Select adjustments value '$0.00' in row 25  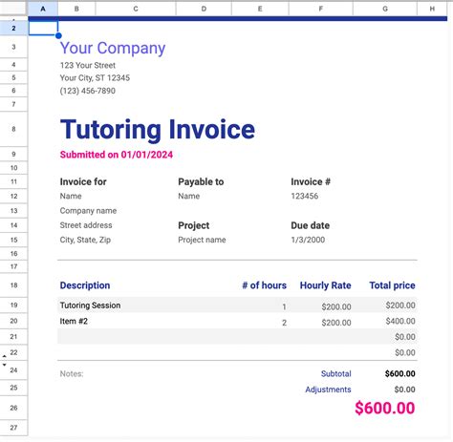coord(404,389)
